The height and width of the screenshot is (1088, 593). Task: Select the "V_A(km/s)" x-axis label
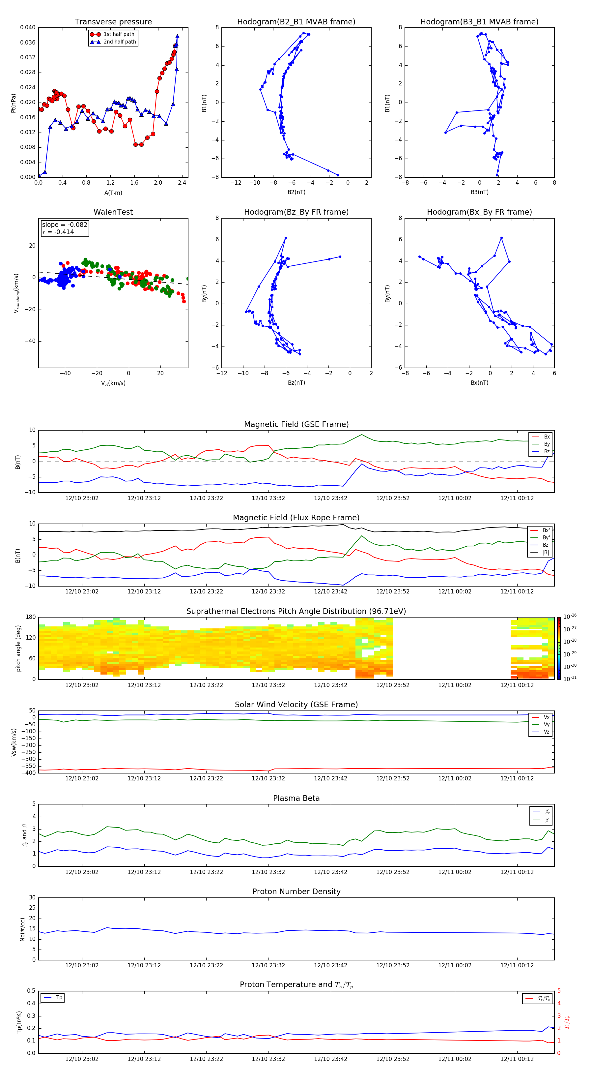coord(113,383)
